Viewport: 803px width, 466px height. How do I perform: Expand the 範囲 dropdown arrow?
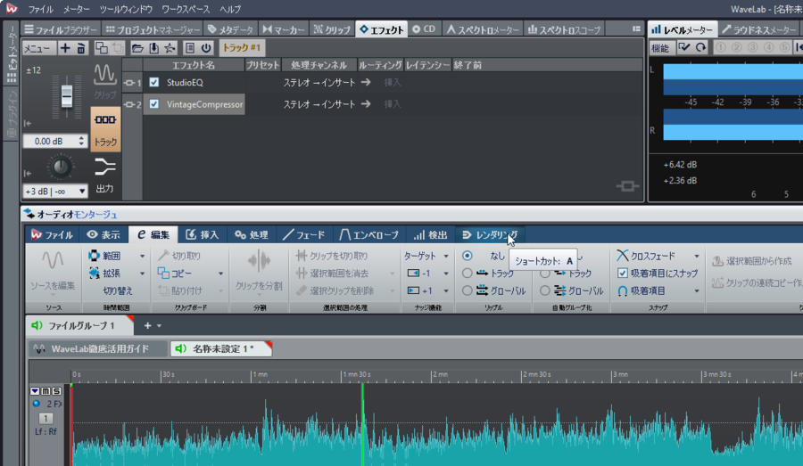tap(143, 256)
